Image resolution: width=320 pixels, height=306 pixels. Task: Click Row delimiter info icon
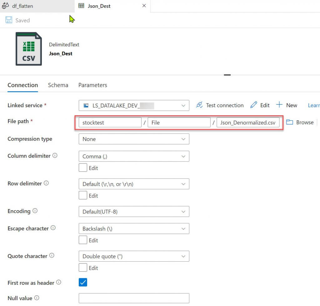[x=46, y=183]
